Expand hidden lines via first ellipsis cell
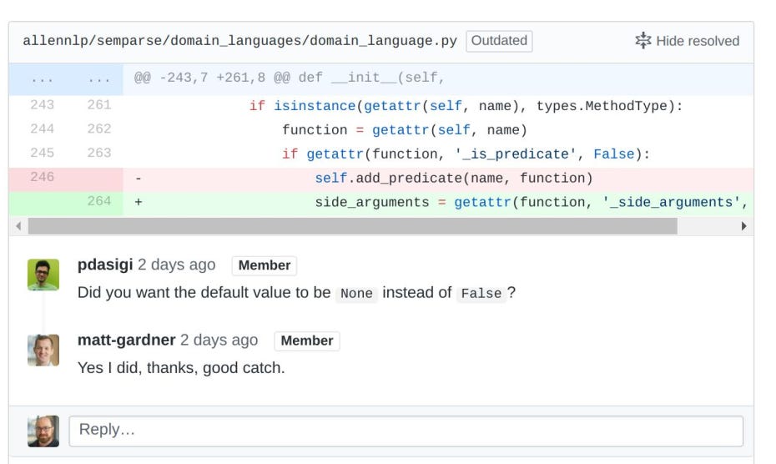The height and width of the screenshot is (464, 776). (x=41, y=79)
